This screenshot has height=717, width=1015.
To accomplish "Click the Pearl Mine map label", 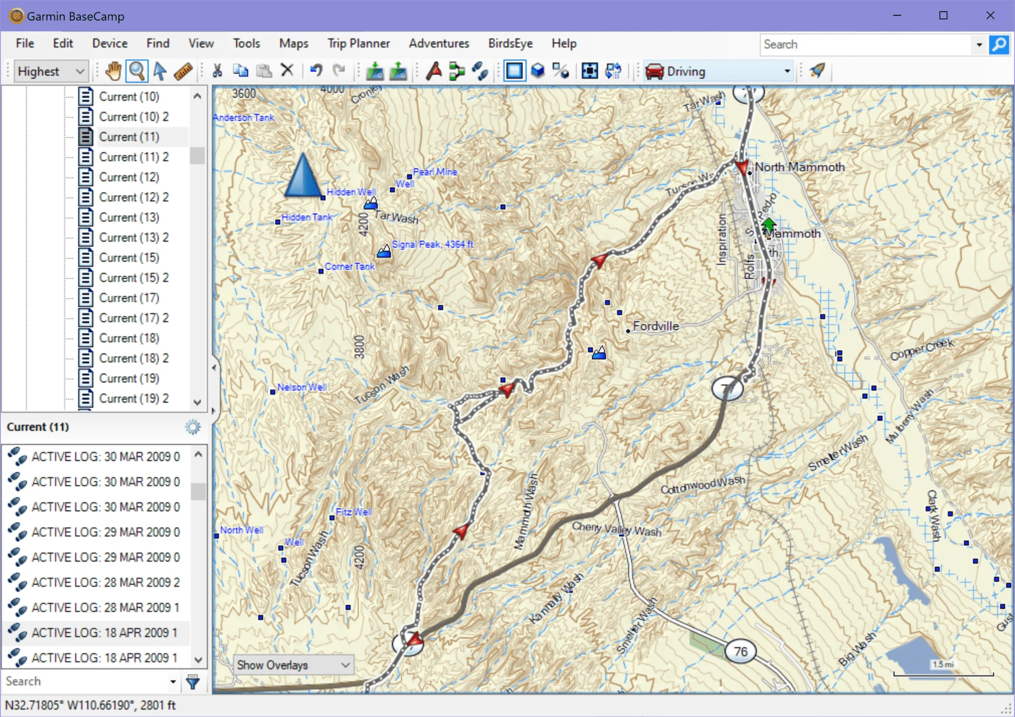I will [435, 172].
